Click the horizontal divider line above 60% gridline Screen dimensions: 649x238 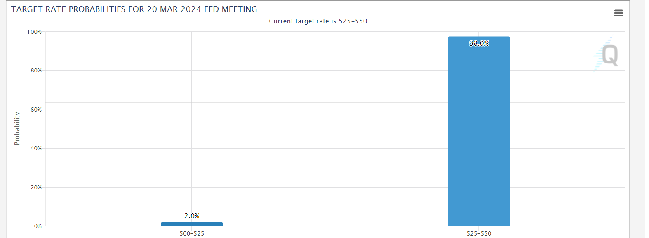pyautogui.click(x=335, y=103)
